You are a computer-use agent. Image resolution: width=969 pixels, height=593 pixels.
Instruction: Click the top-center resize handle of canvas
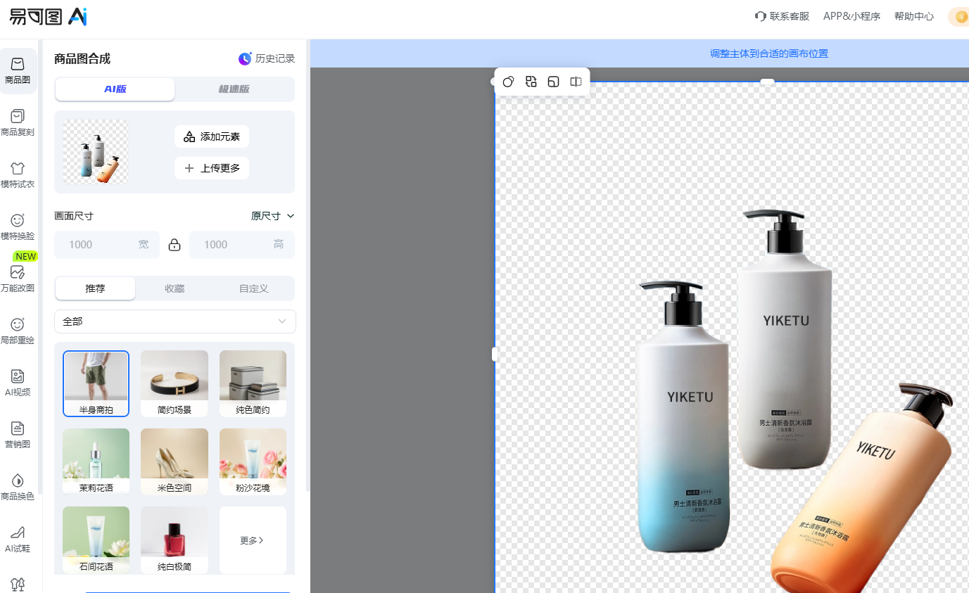767,82
